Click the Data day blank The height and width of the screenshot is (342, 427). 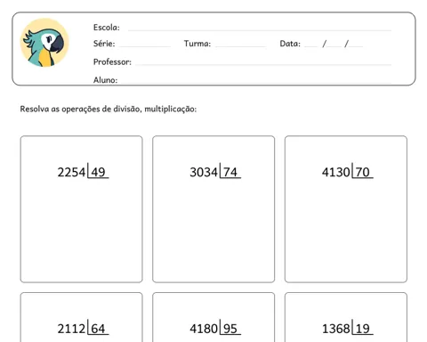(x=311, y=45)
